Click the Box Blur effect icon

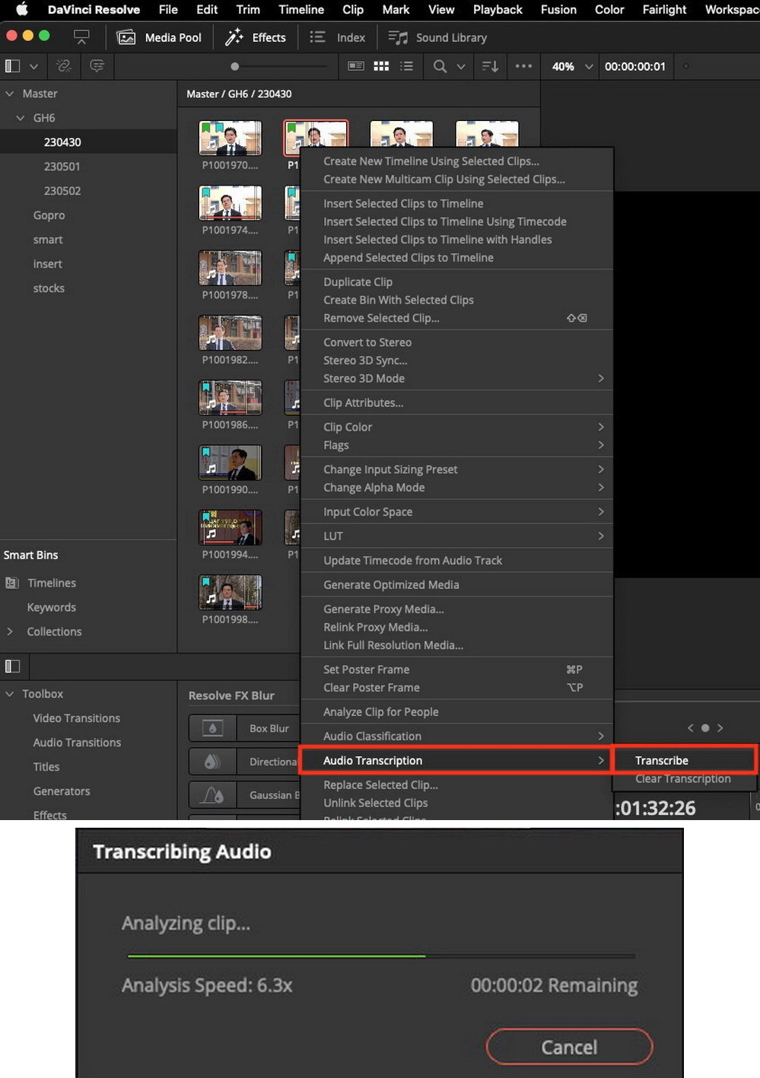[x=212, y=728]
